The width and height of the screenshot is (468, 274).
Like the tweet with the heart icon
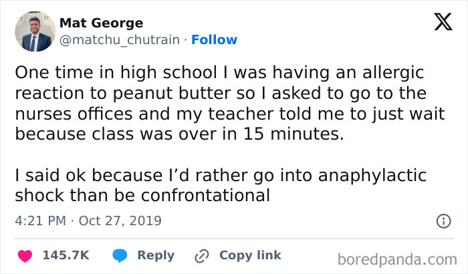click(26, 255)
